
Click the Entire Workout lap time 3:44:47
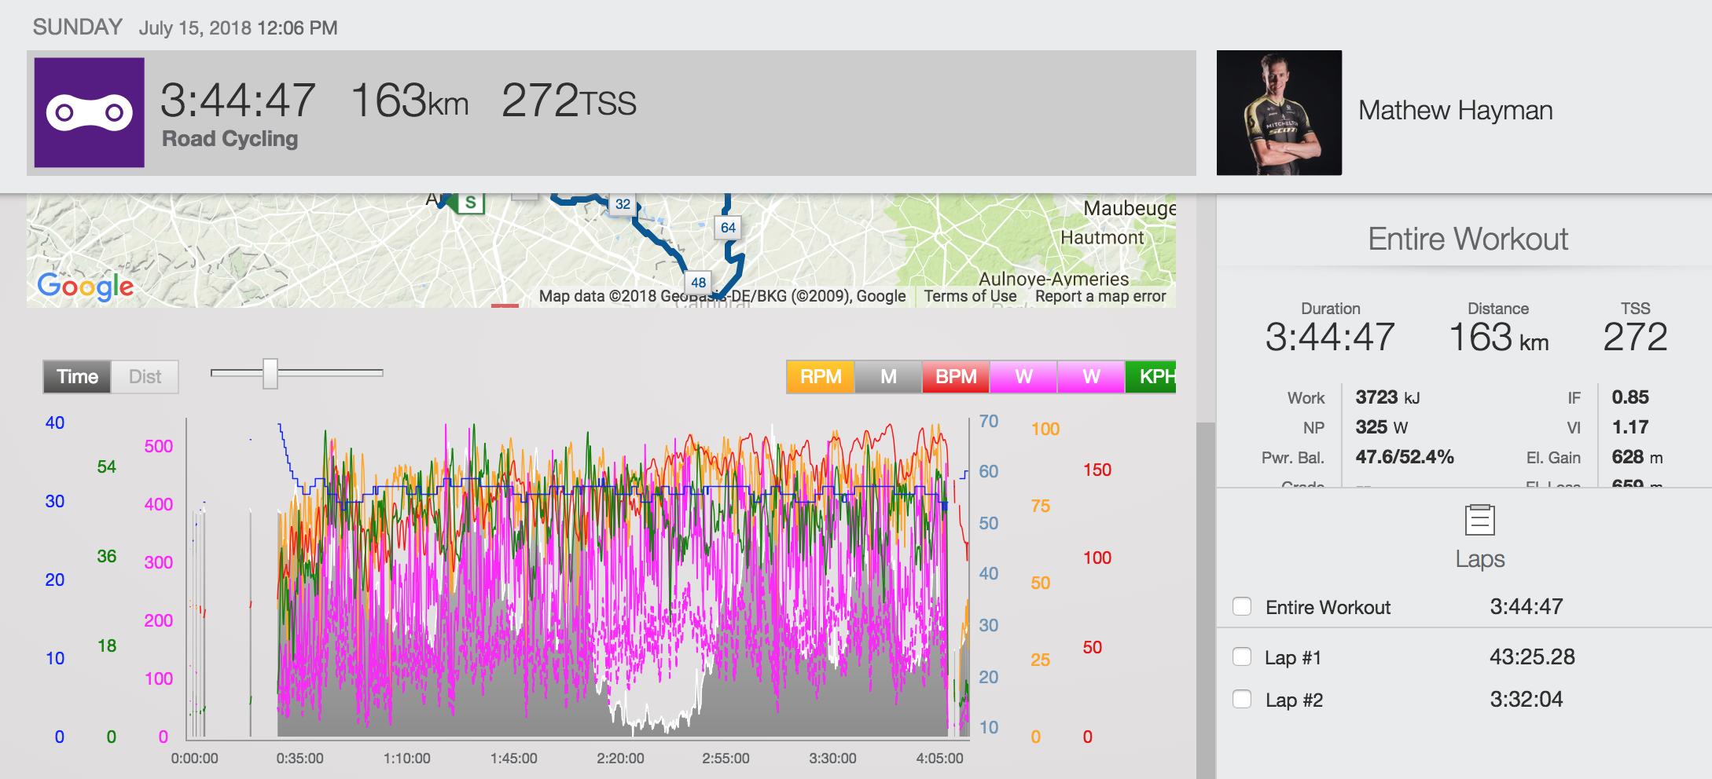(1526, 606)
